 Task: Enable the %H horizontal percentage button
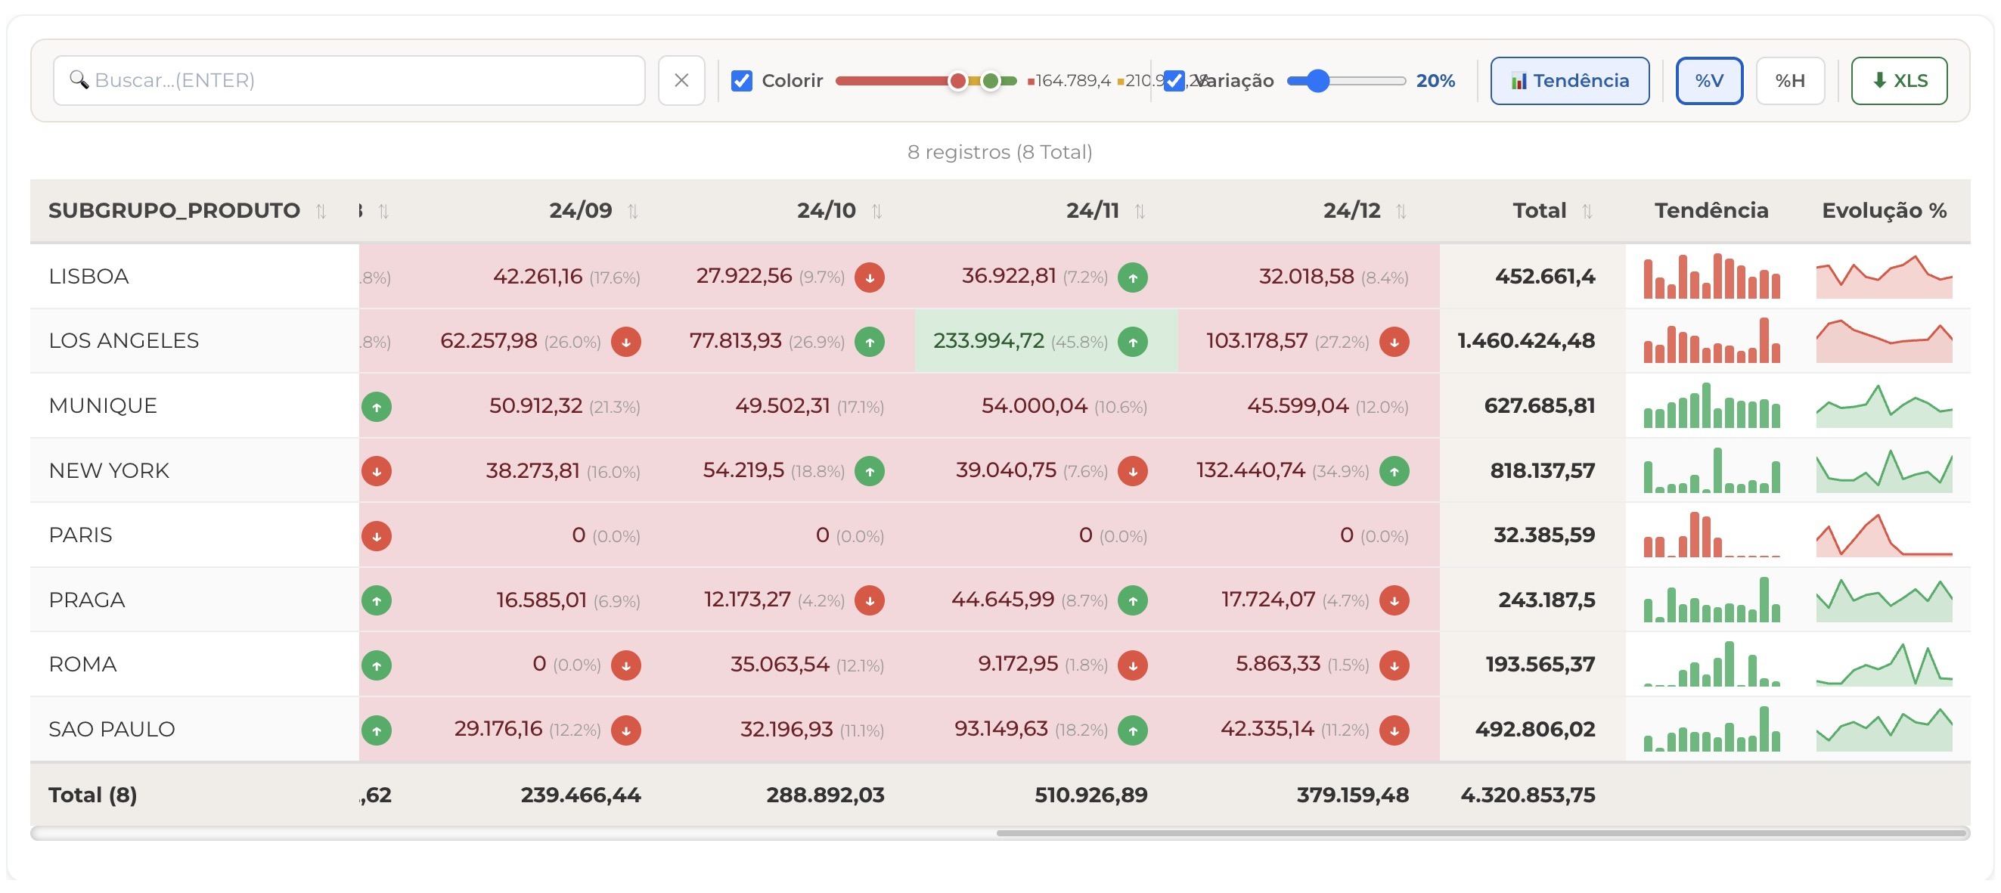point(1790,81)
